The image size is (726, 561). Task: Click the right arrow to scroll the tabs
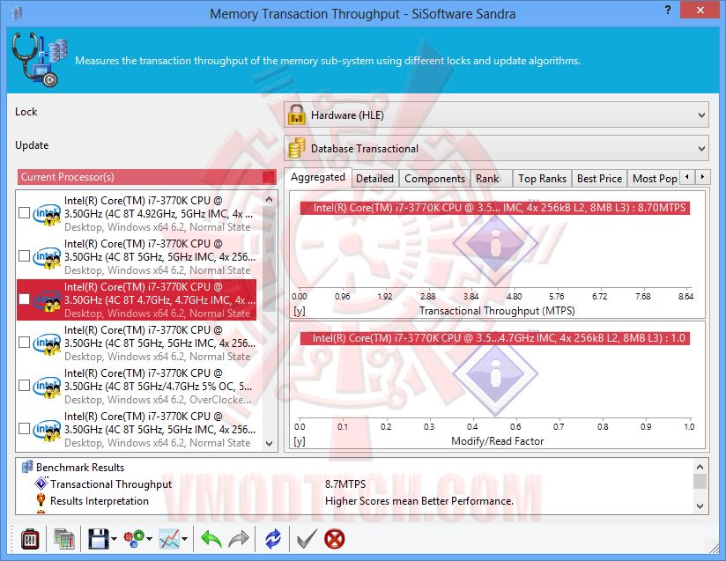tap(702, 177)
